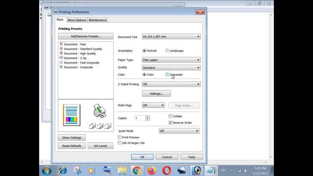
Task: Click the 2-Sided Printing Settings button
Action: click(x=156, y=93)
